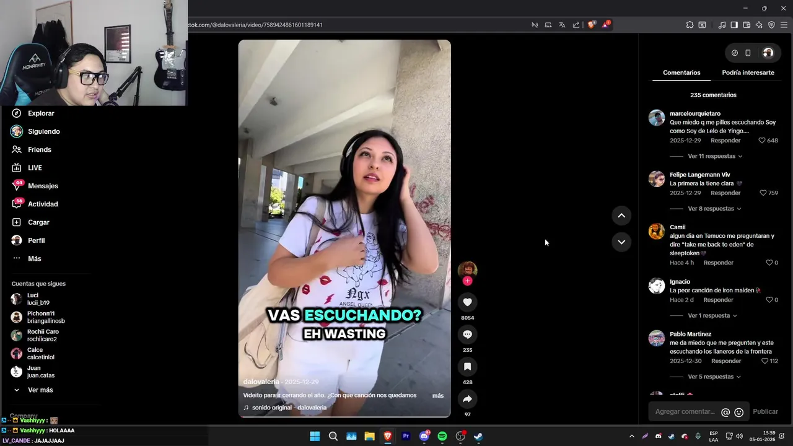Open Brave Shields lion icon in address bar

[x=592, y=25]
